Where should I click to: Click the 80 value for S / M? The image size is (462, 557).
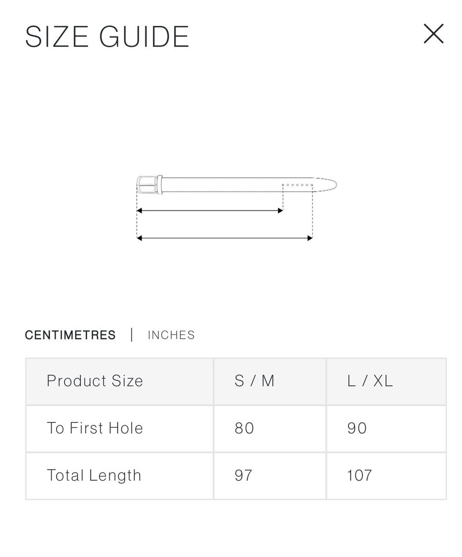[x=244, y=428]
